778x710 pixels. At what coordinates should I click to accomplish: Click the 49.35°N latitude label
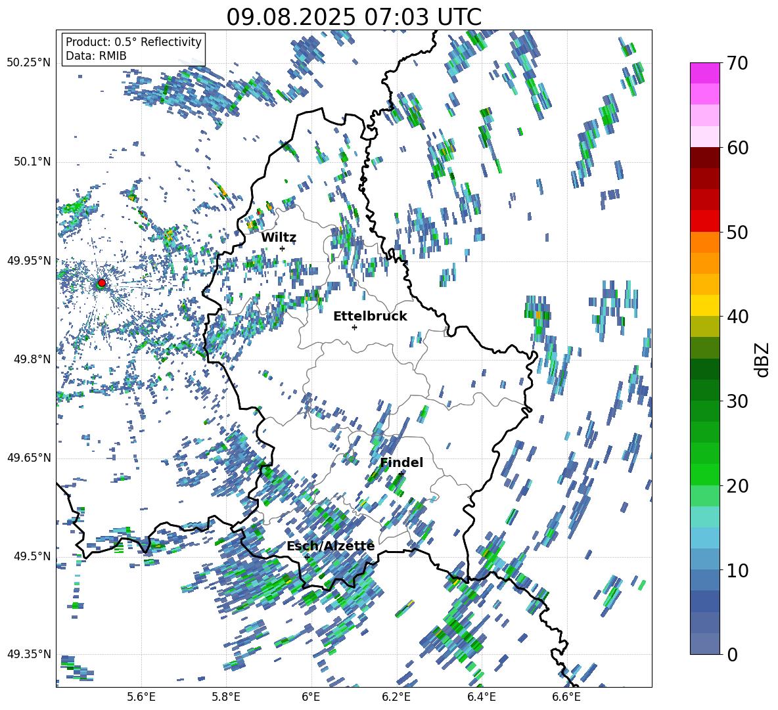[x=28, y=654]
